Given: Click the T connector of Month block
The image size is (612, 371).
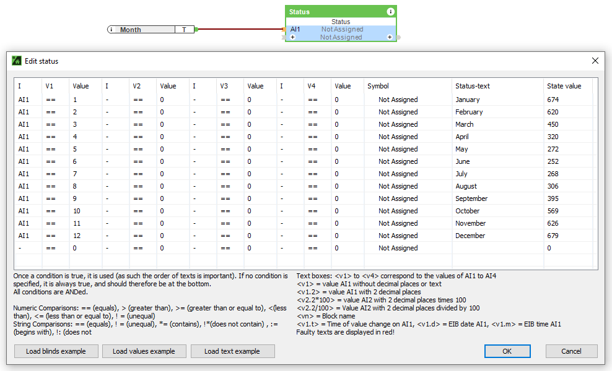Looking at the screenshot, I should tap(184, 30).
